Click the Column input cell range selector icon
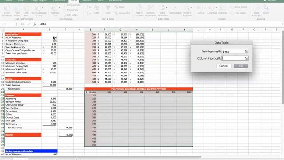 pyautogui.click(x=246, y=58)
